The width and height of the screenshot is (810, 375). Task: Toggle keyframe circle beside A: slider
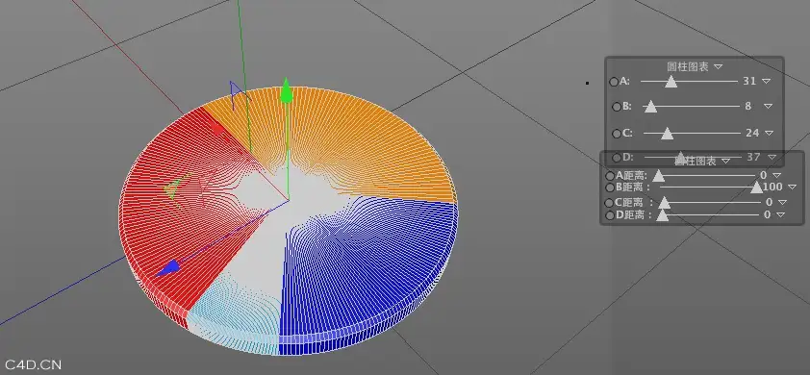click(613, 82)
